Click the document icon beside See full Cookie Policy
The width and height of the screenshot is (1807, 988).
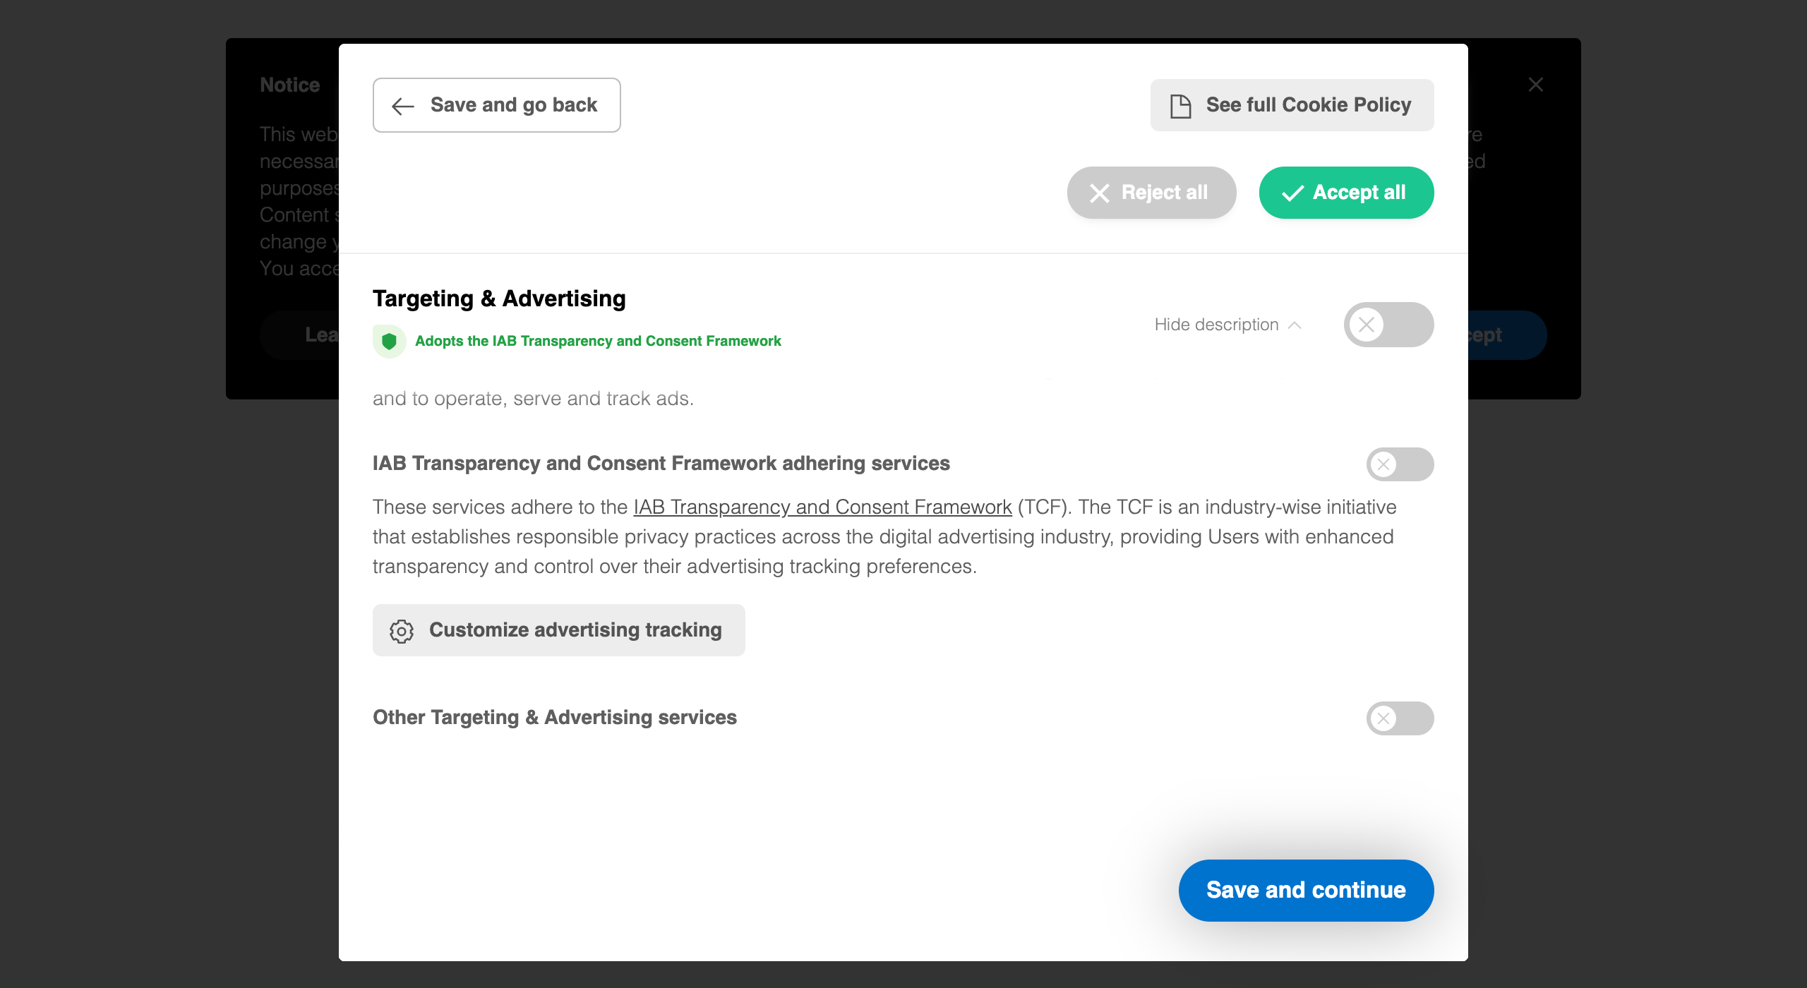(1180, 106)
